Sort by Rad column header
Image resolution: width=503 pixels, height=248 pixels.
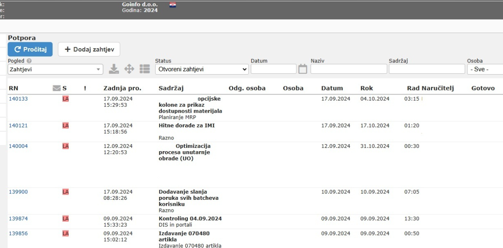(413, 88)
